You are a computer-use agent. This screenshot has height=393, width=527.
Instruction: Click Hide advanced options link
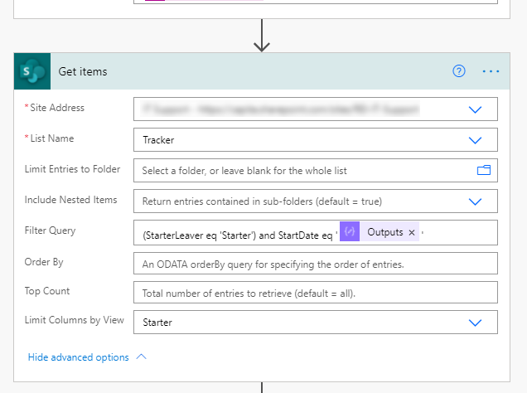pos(78,357)
